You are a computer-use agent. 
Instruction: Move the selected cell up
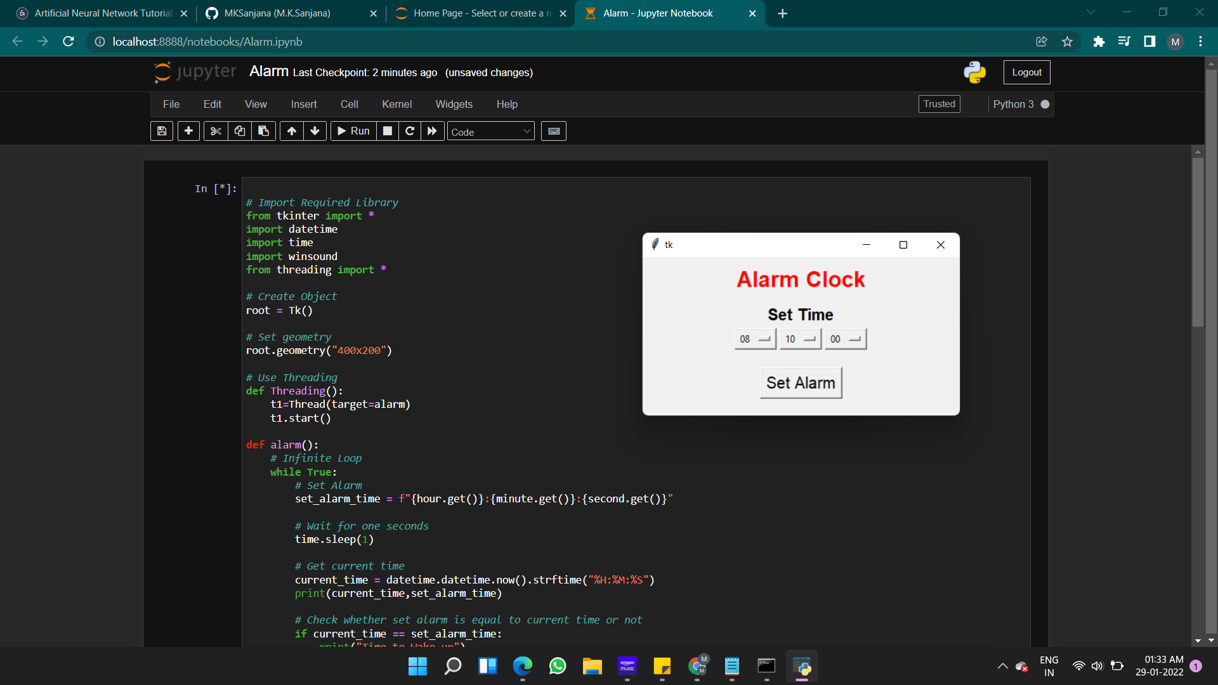291,131
